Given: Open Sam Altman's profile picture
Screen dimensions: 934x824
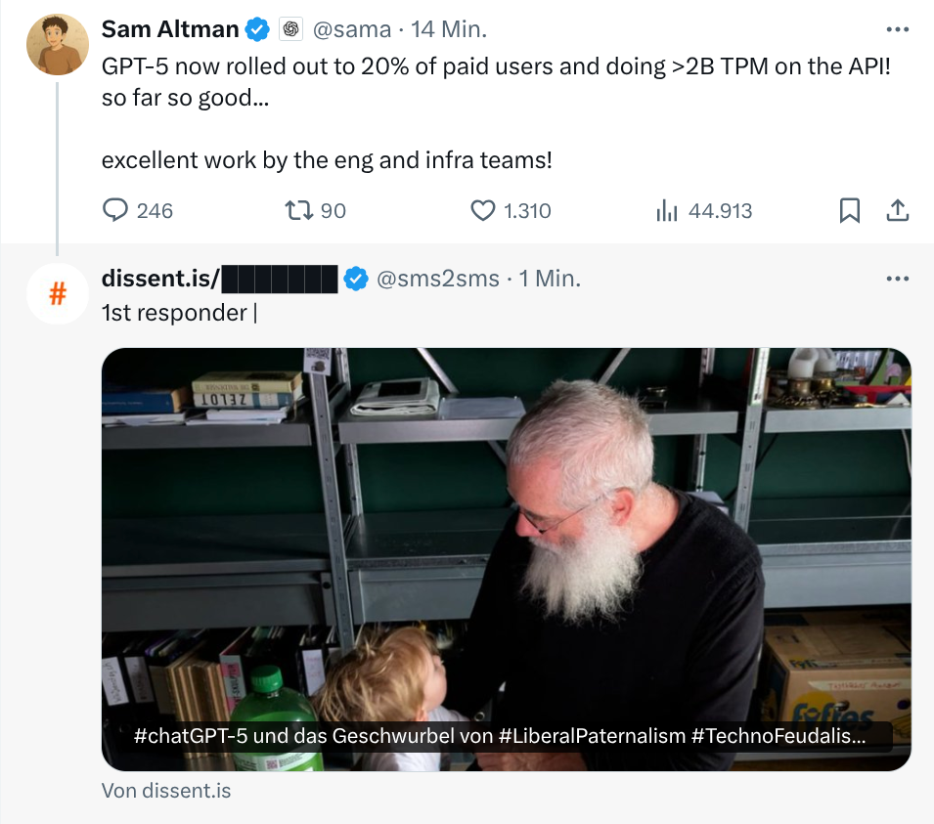Looking at the screenshot, I should pos(58,45).
